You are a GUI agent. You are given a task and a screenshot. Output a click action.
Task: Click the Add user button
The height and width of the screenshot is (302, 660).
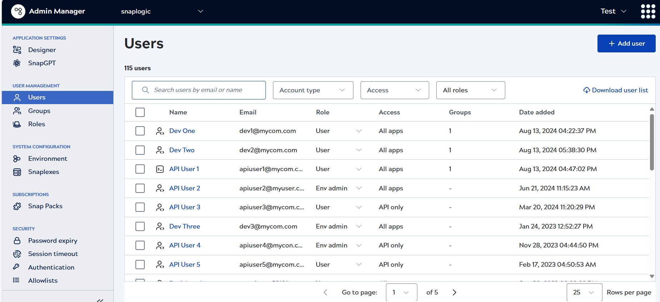click(626, 43)
